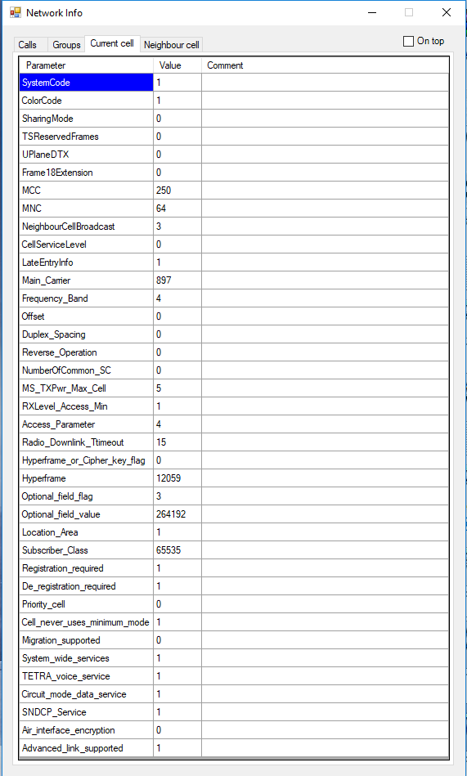Click the Reverse_Operation parameter

click(x=86, y=352)
